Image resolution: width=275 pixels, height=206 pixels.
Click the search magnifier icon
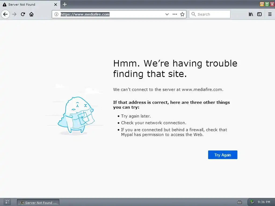tap(193, 14)
